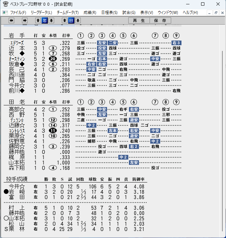Click batter name 西川遥
Screen dimensions: 226x238
(17, 75)
